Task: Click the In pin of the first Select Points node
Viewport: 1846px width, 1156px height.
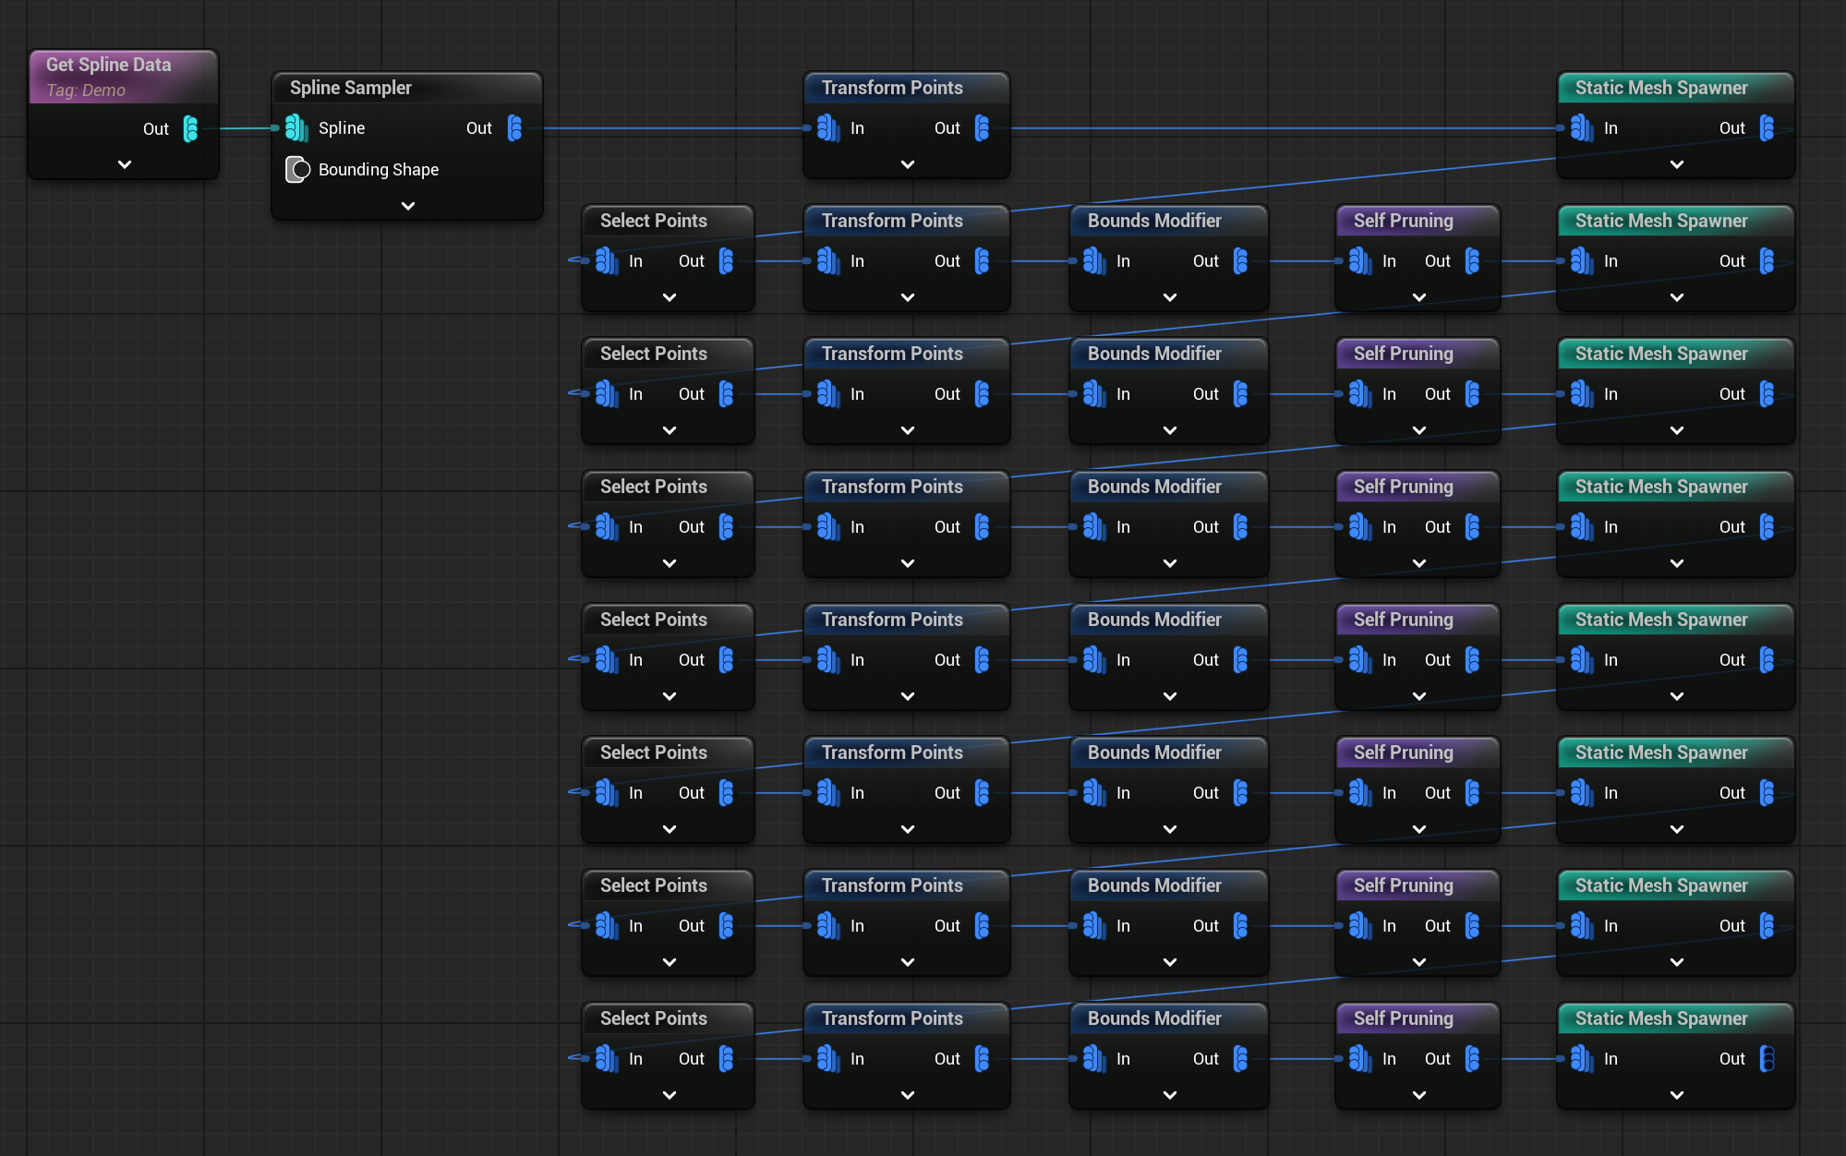Action: coord(607,261)
